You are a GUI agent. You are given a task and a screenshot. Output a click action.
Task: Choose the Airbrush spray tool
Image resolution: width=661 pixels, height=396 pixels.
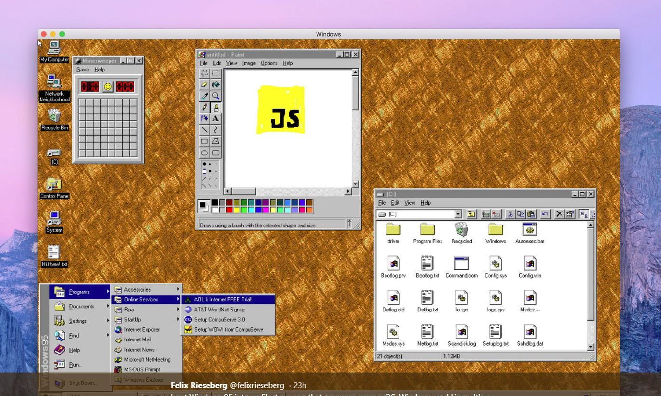point(205,118)
